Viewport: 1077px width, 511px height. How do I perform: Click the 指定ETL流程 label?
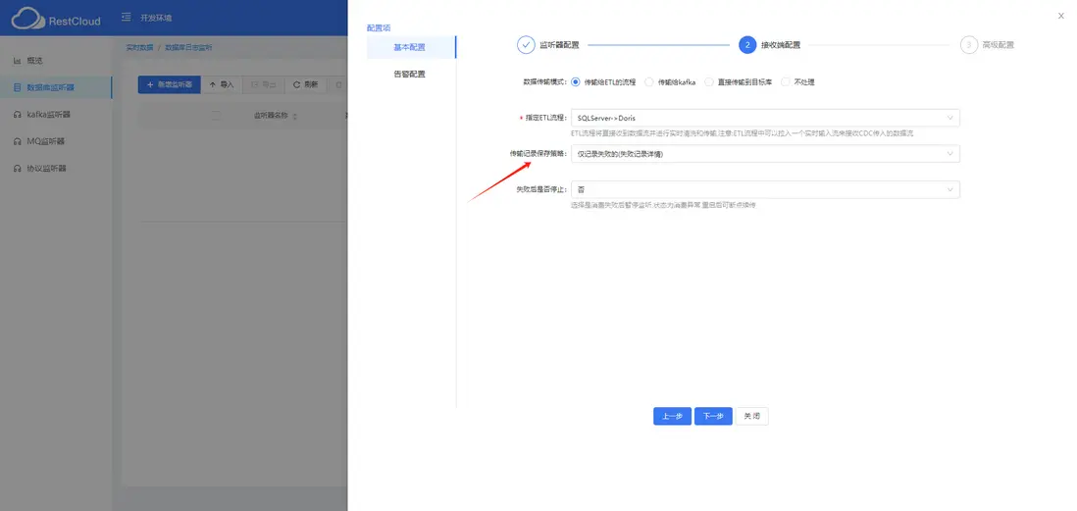coord(545,118)
